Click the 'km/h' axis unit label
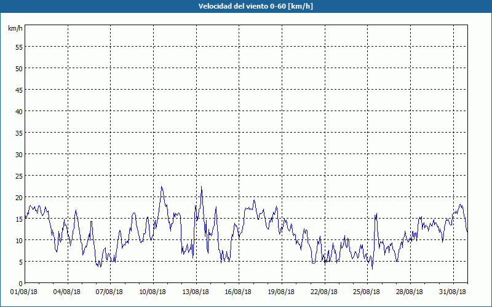The image size is (492, 307). click(x=15, y=28)
